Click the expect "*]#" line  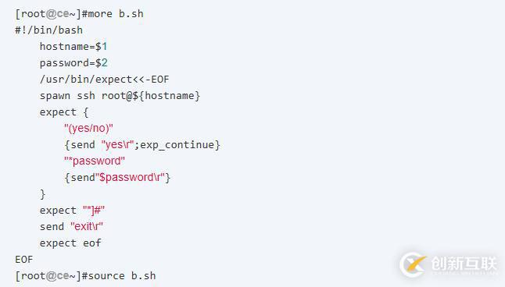[x=72, y=211]
